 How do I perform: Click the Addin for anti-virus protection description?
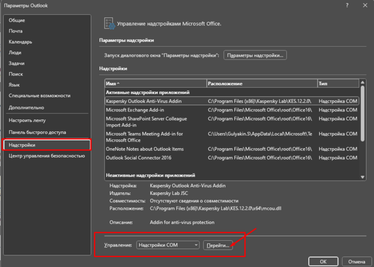pyautogui.click(x=182, y=222)
